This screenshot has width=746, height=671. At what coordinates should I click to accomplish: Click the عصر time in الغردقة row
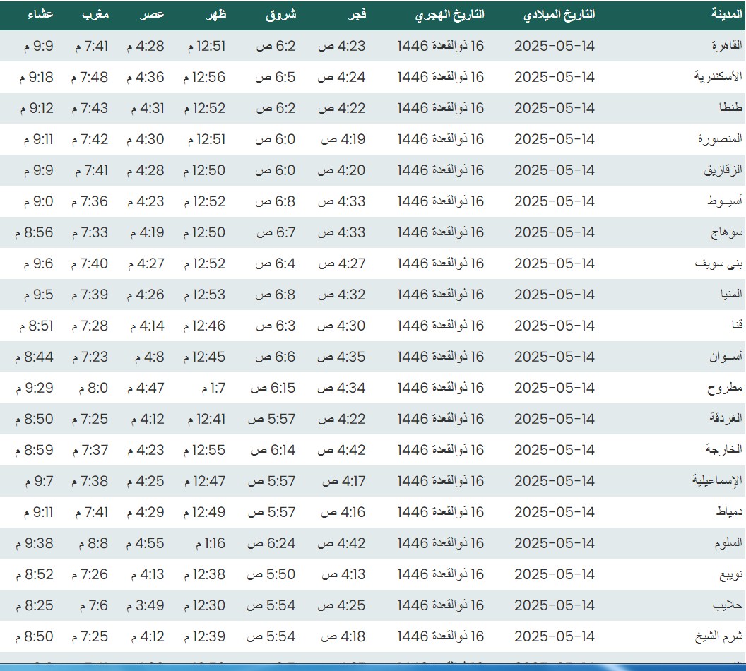(x=146, y=419)
